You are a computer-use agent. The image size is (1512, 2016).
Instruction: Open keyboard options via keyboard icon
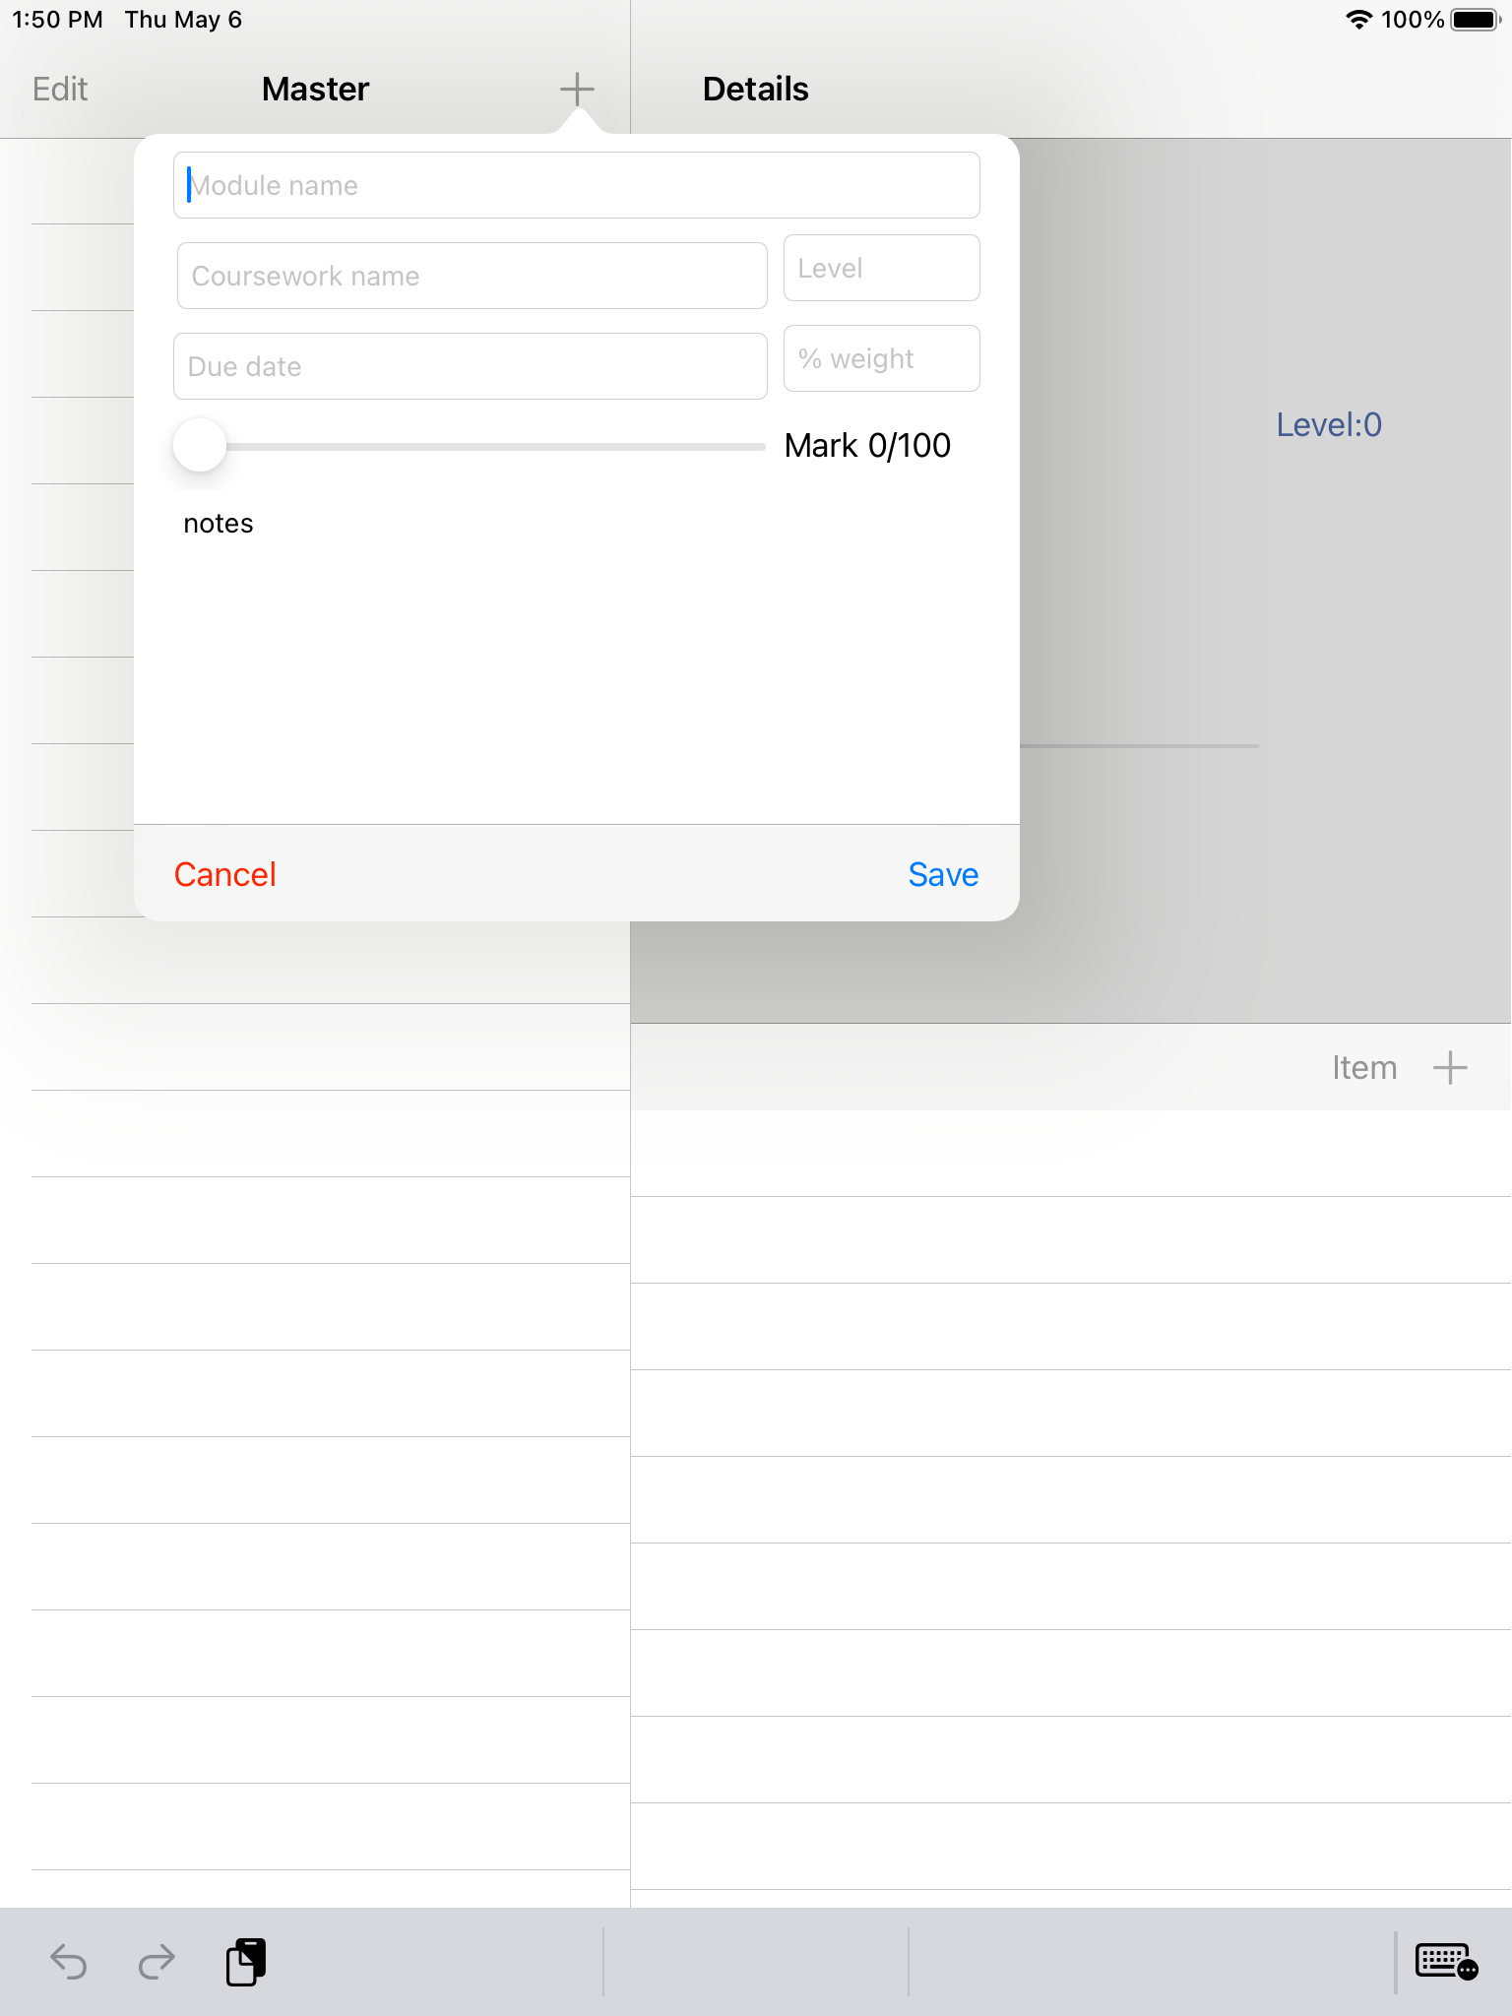pos(1440,1963)
